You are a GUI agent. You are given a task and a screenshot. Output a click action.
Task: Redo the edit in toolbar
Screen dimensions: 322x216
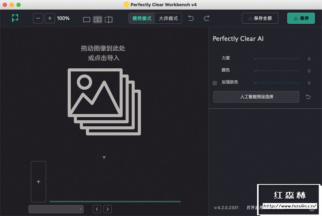(207, 18)
